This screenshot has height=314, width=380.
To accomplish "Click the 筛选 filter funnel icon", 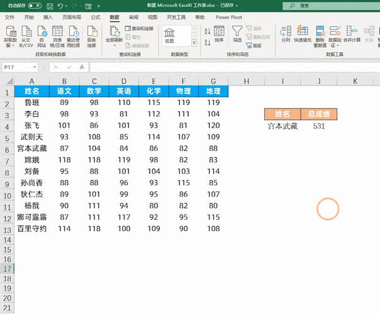I will click(237, 35).
